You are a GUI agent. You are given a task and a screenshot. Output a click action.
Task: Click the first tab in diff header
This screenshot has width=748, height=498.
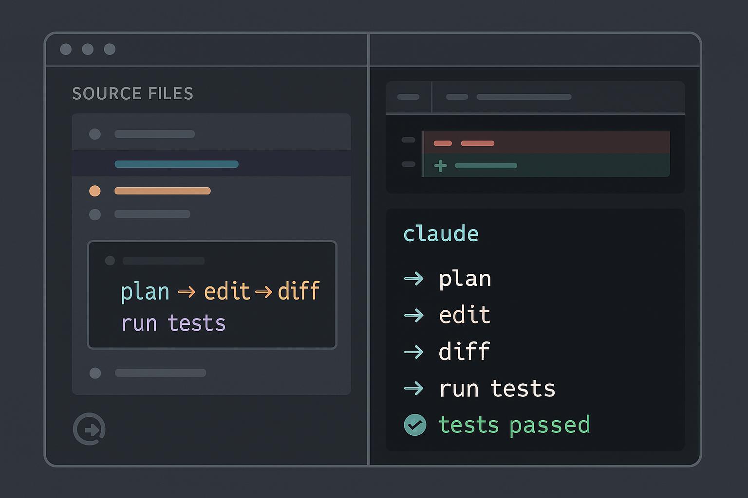pyautogui.click(x=408, y=97)
